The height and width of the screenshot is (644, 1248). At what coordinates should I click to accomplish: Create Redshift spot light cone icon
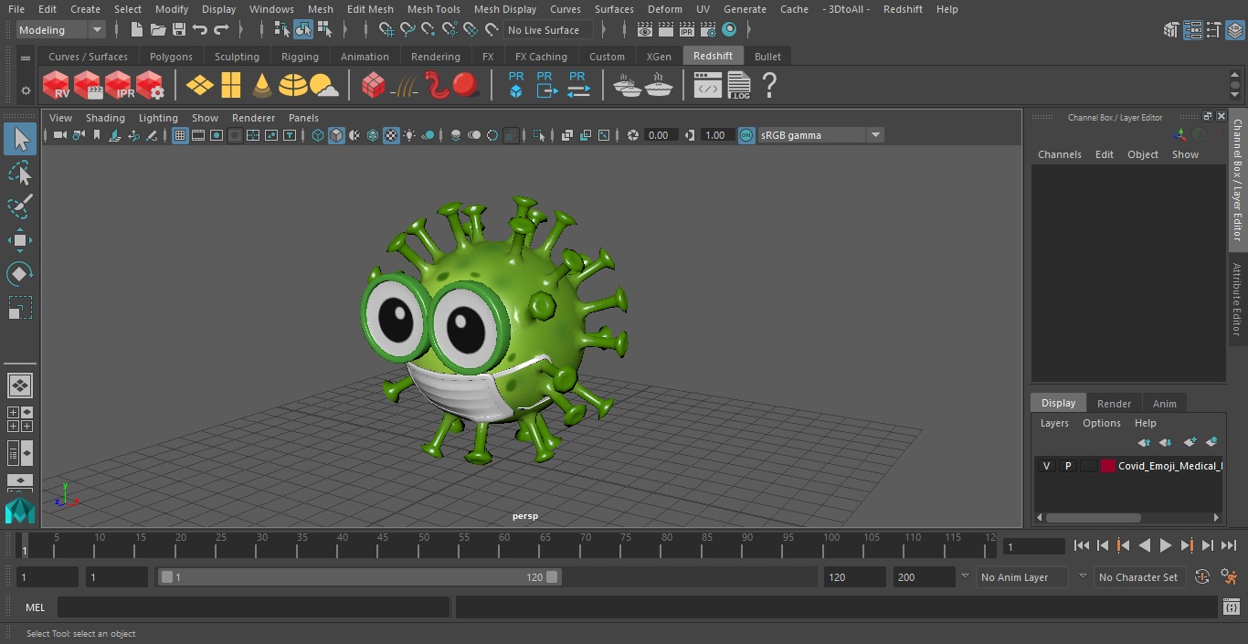point(262,86)
